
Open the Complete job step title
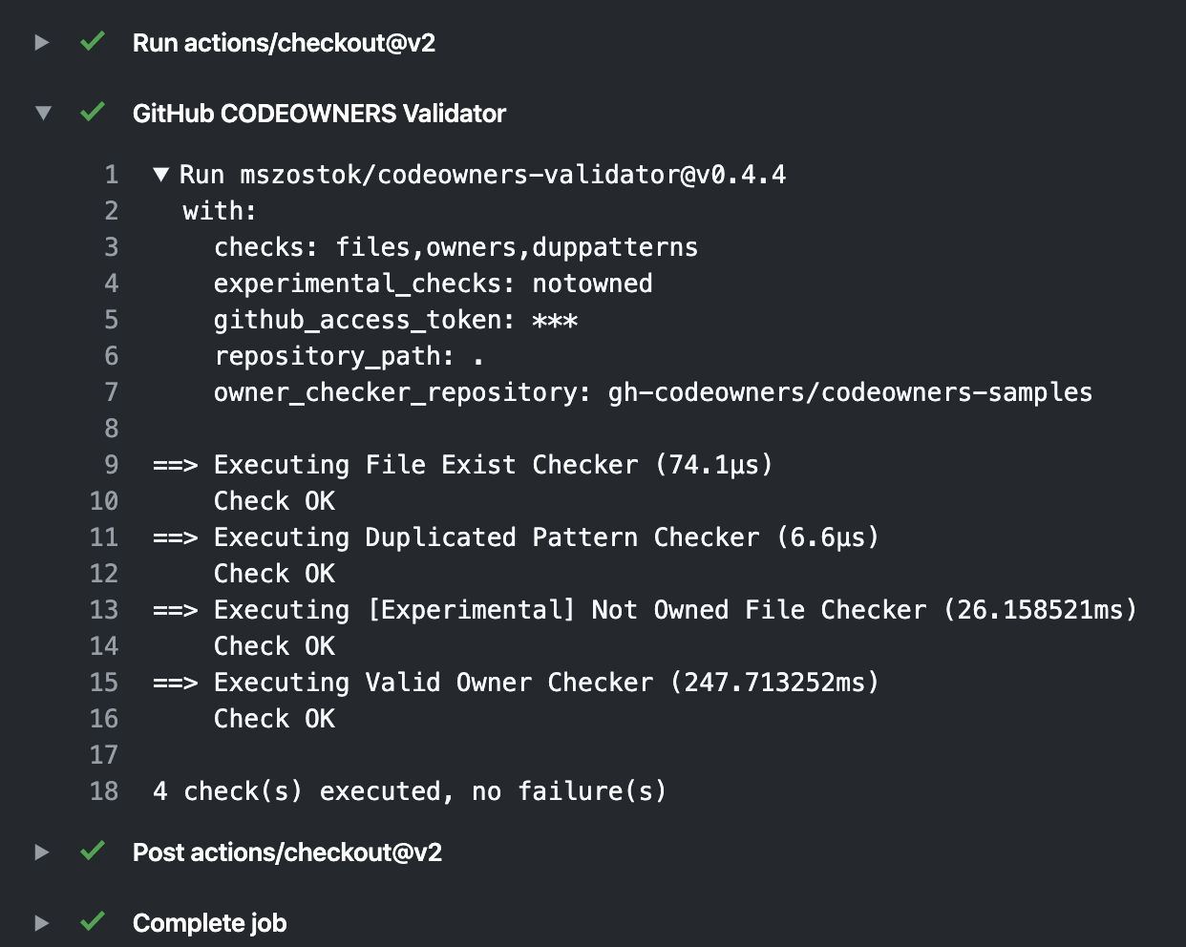pos(209,923)
